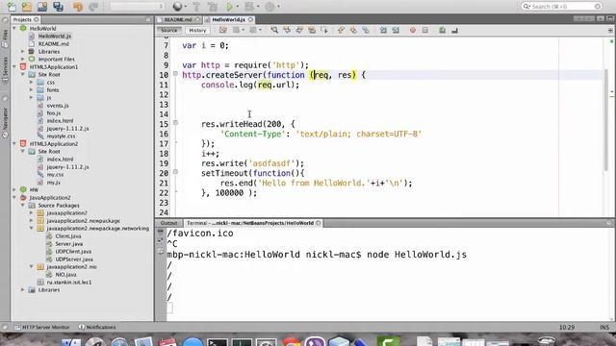Select UDPServer.java in project tree
616x346 pixels.
74,259
